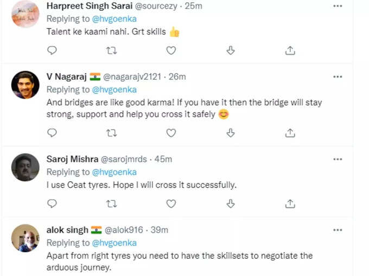The width and height of the screenshot is (369, 276).
Task: Share Saroj Mishra's tweet
Action: (290, 203)
